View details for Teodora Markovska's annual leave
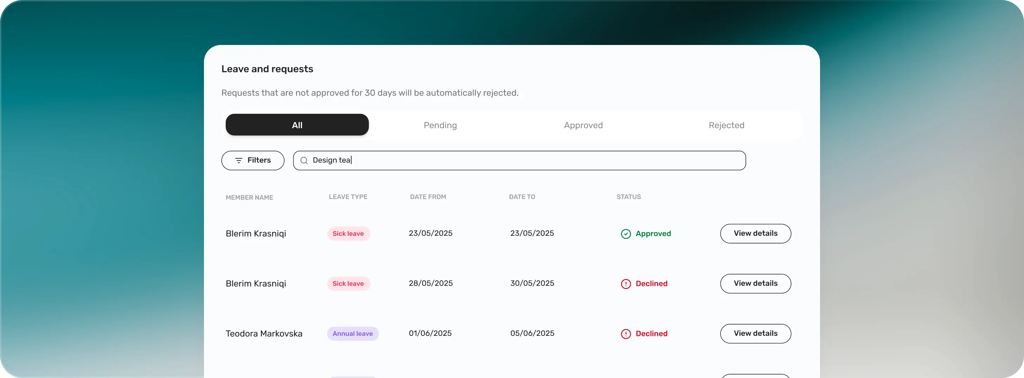Image resolution: width=1024 pixels, height=378 pixels. point(755,333)
